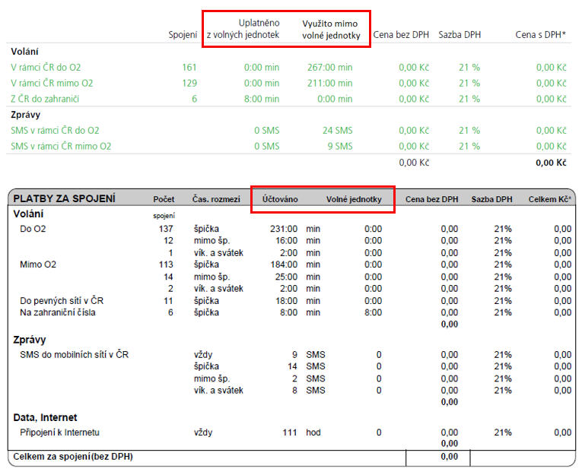Click 'Uplatněno z volných jednotek' column header

point(243,29)
